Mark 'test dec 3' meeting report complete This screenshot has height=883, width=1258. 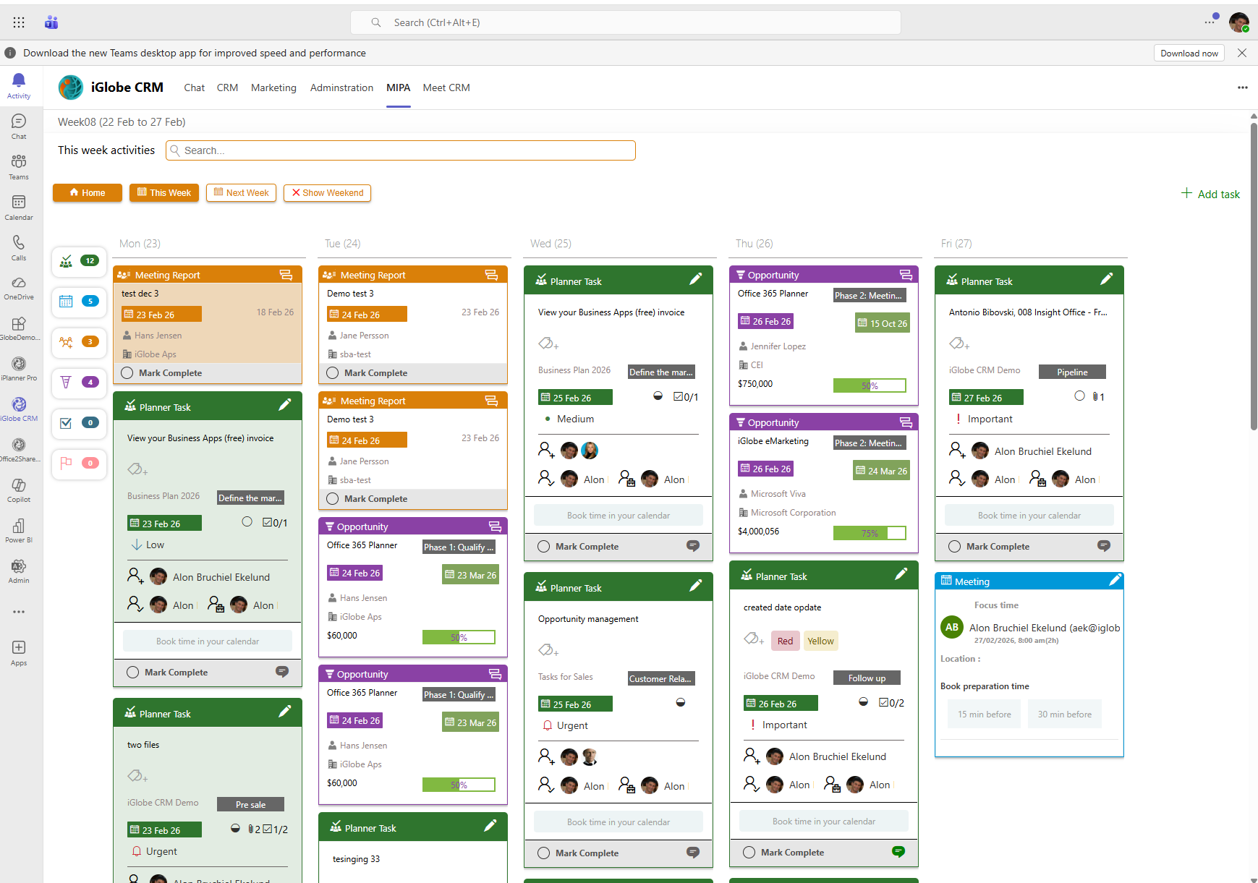[127, 373]
